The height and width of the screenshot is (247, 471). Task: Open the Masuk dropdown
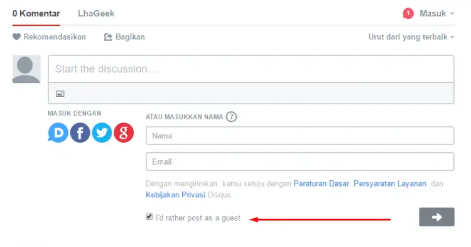pyautogui.click(x=436, y=14)
